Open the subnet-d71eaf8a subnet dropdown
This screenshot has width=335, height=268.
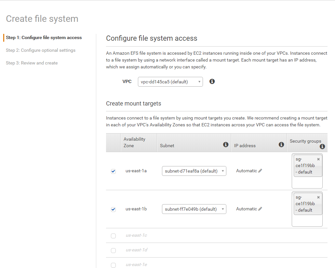pyautogui.click(x=194, y=171)
